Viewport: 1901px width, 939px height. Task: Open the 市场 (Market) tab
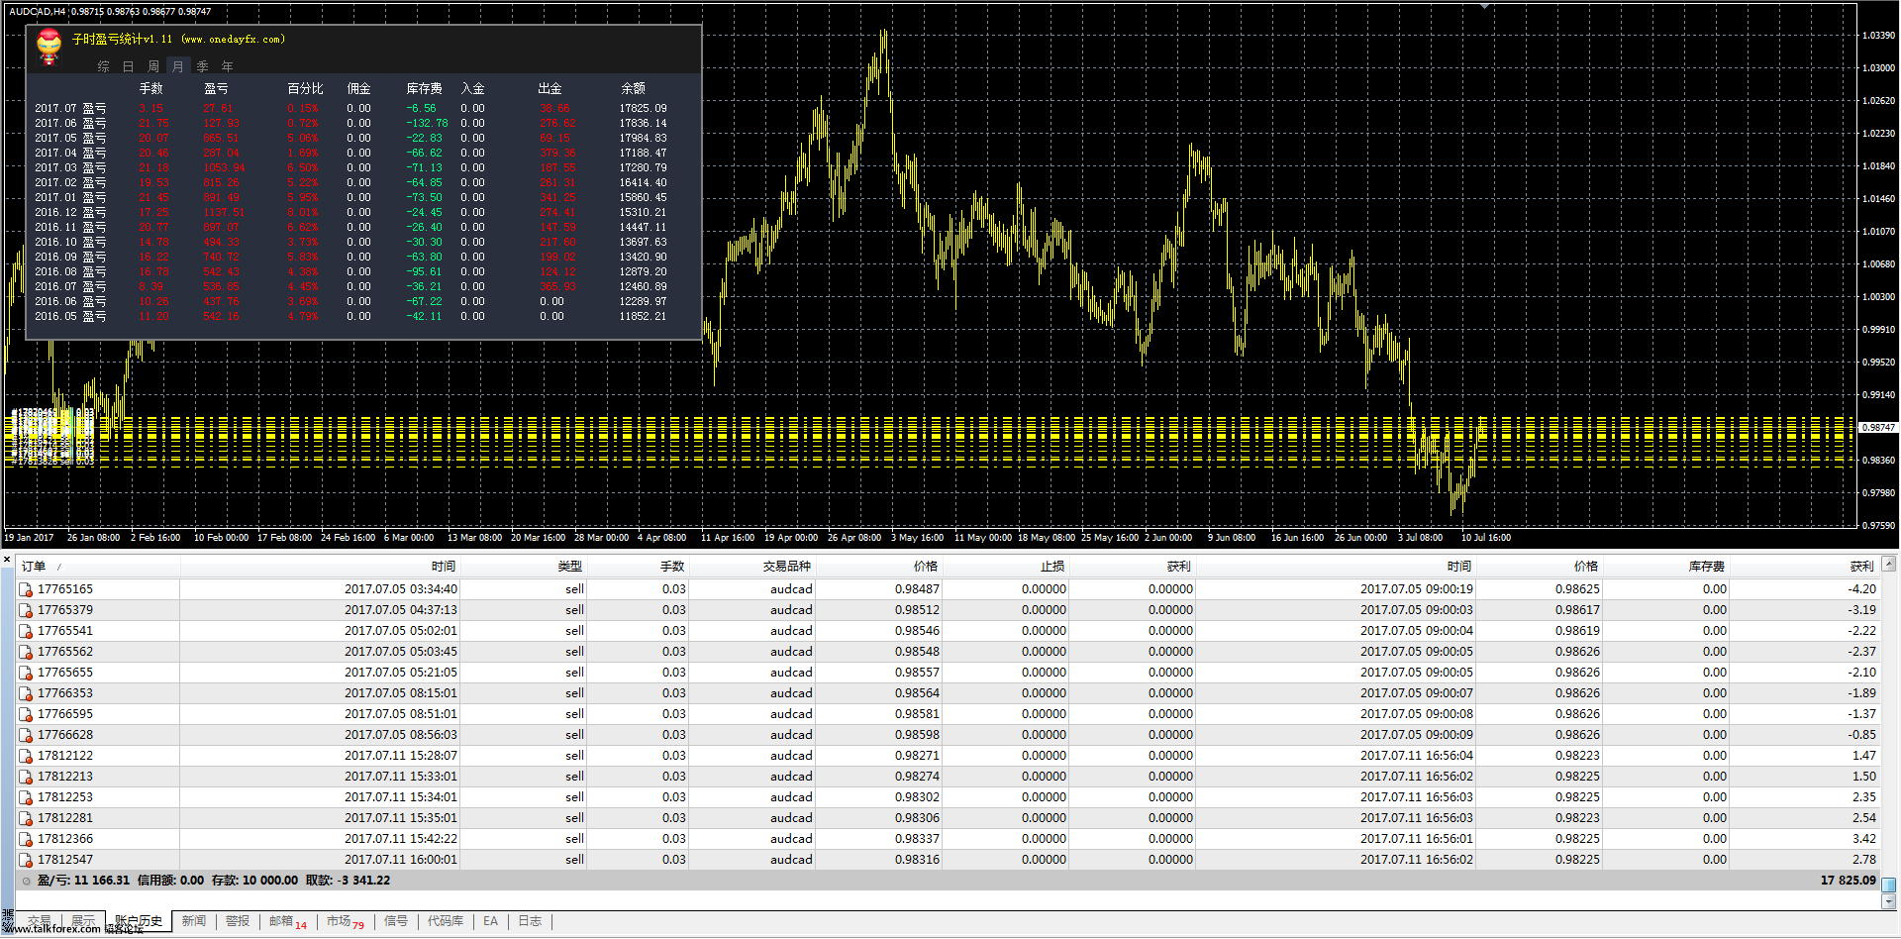[346, 921]
